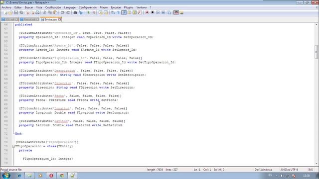Viewport: 319px width, 179px height.
Task: Open the ? help menu
Action: [151, 7]
